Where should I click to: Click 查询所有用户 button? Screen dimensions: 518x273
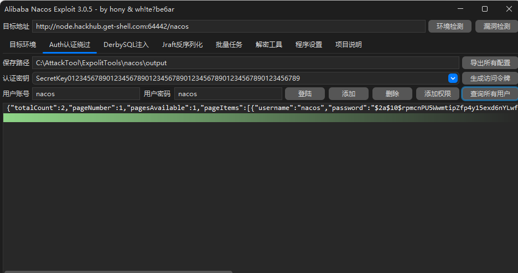click(x=490, y=93)
